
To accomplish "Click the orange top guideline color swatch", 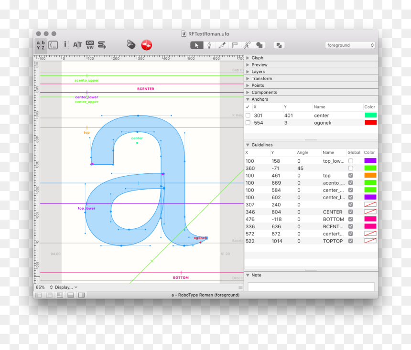I will pyautogui.click(x=370, y=175).
